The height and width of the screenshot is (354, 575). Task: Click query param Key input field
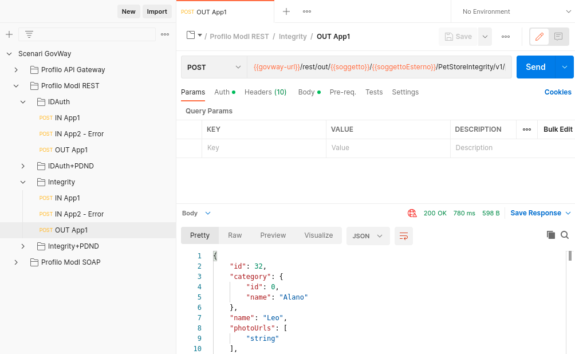264,148
